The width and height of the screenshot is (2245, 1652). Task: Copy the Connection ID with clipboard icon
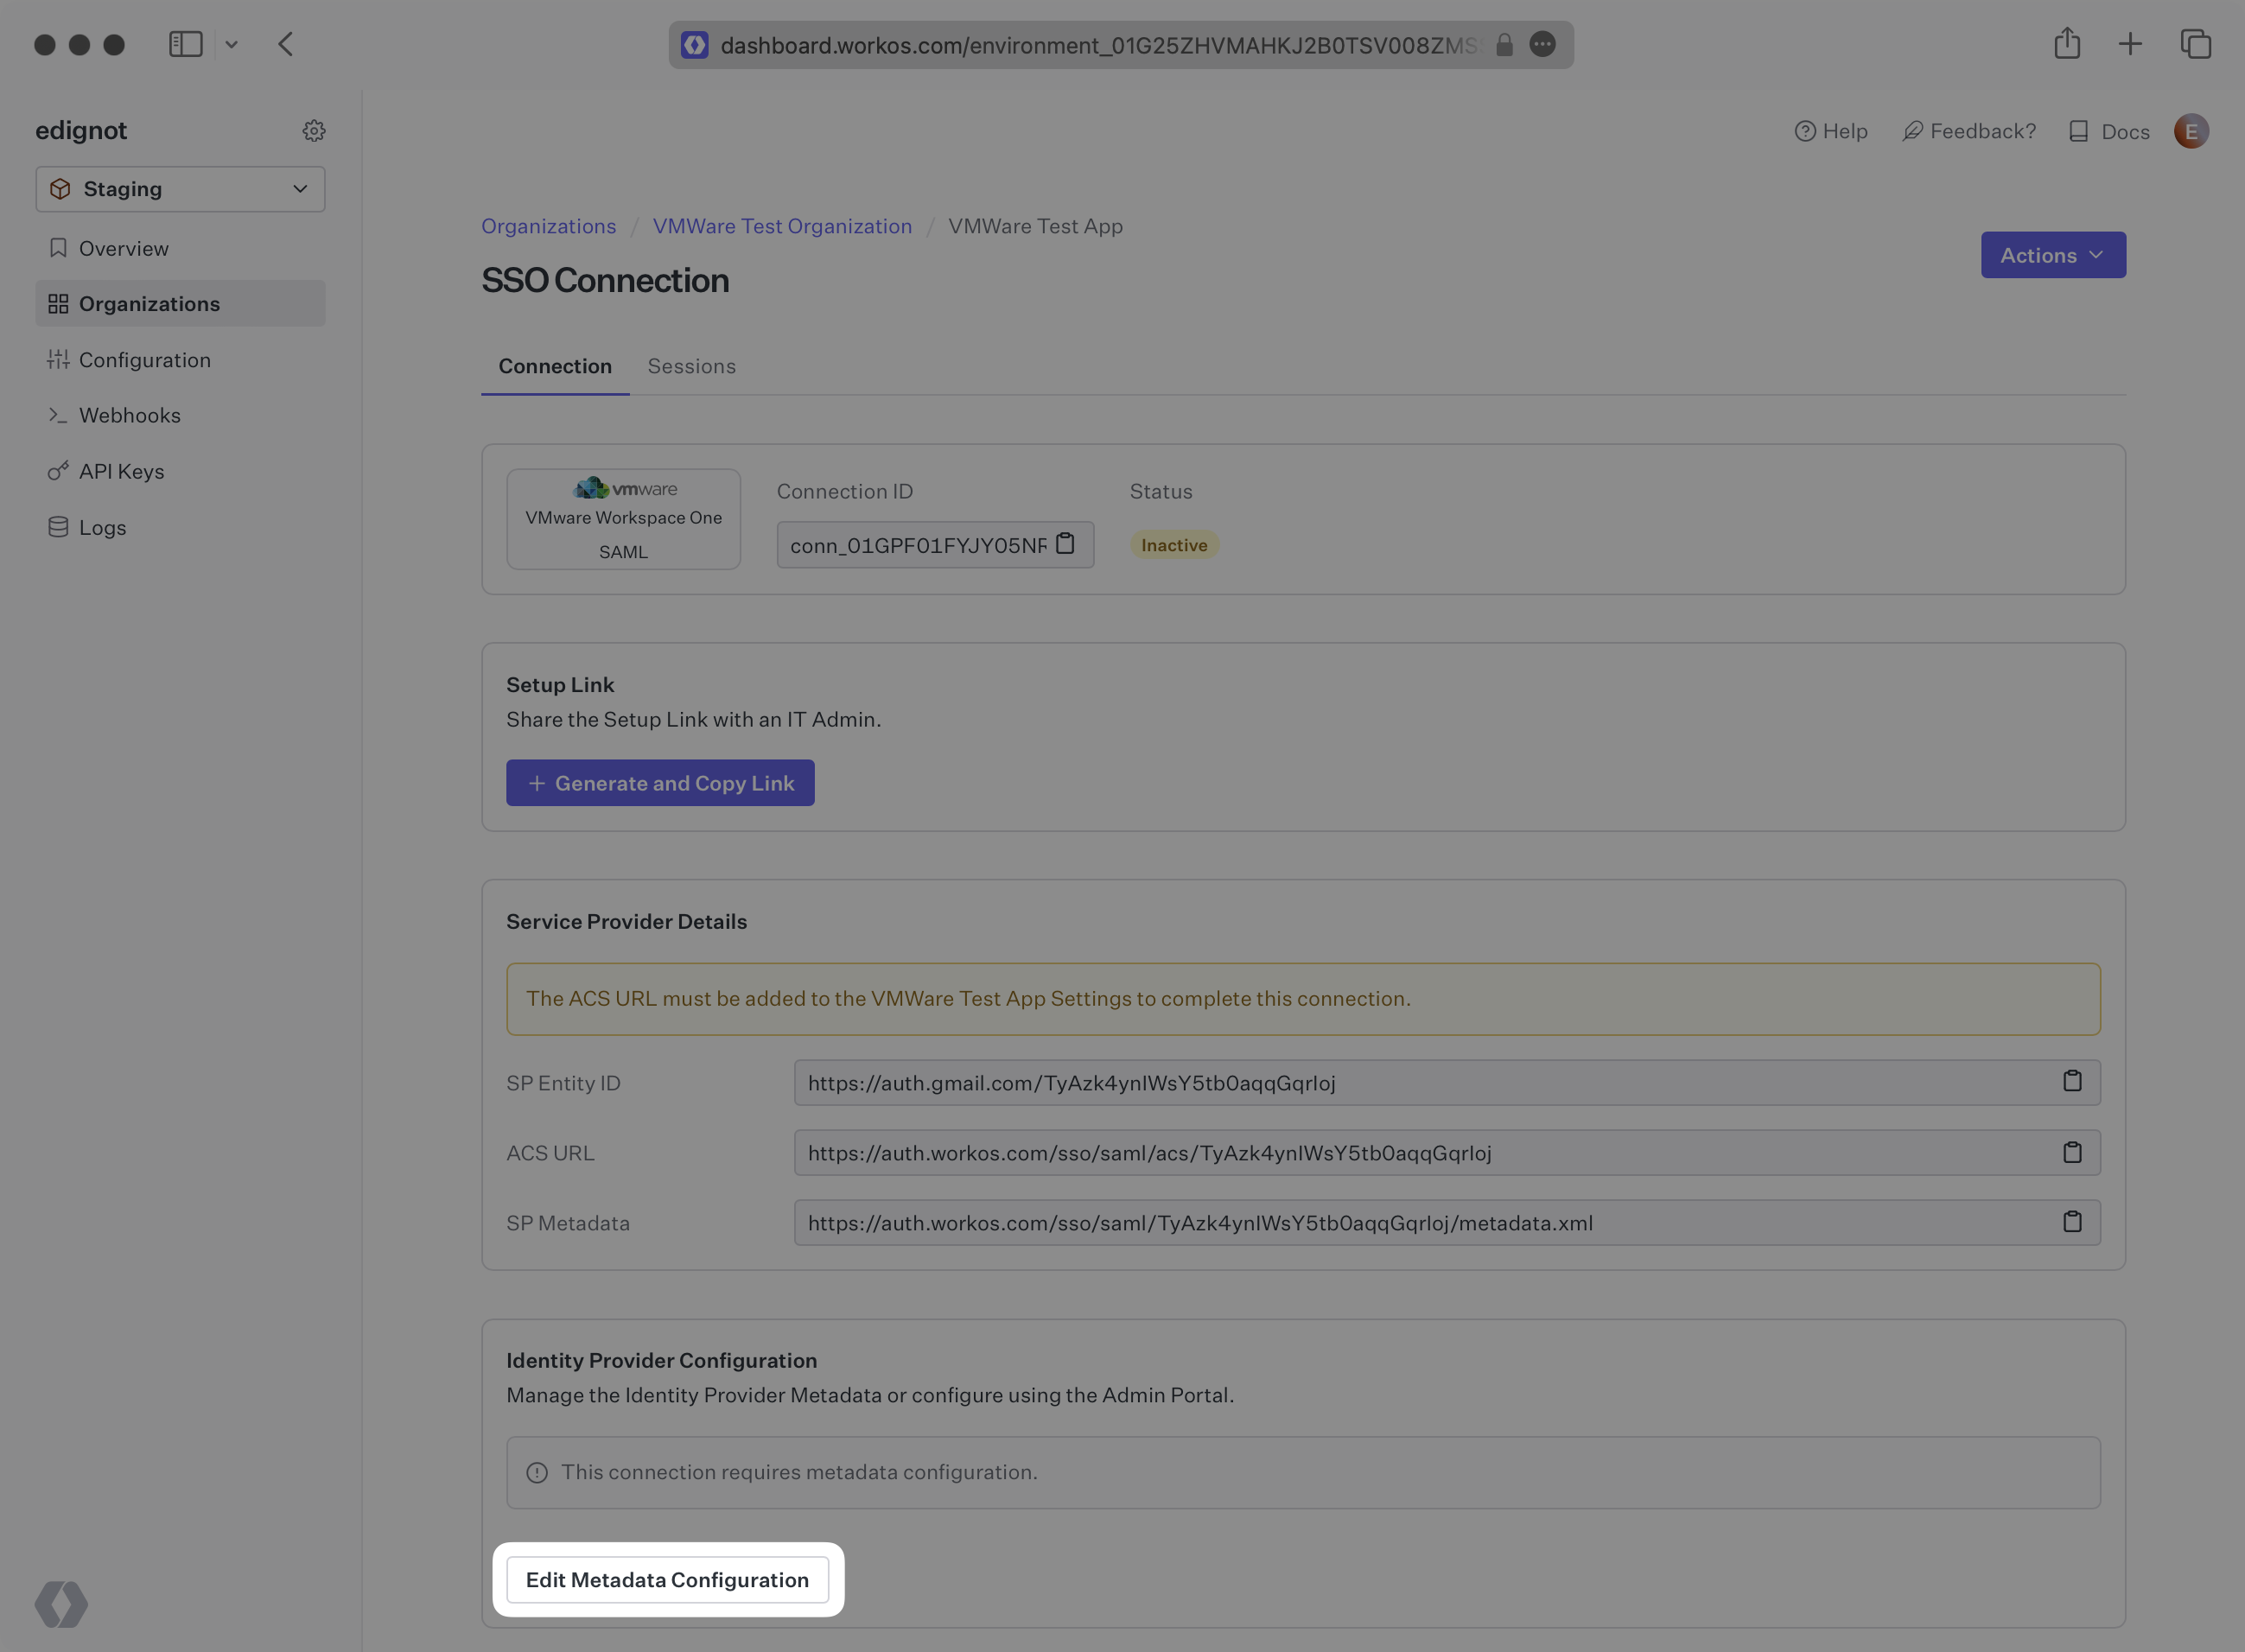[x=1065, y=544]
